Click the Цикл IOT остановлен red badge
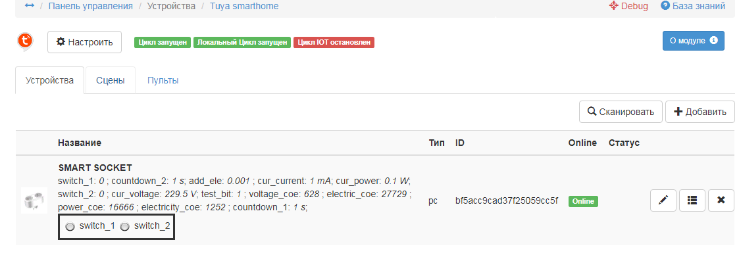The image size is (739, 255). tap(334, 42)
